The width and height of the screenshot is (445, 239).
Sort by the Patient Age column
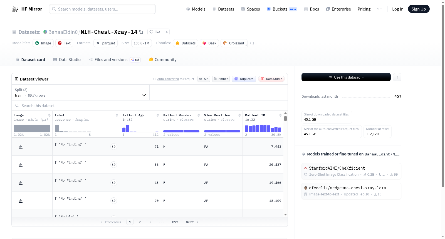(158, 115)
